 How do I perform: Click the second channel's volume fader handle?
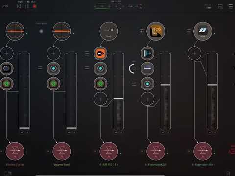click(x=71, y=128)
